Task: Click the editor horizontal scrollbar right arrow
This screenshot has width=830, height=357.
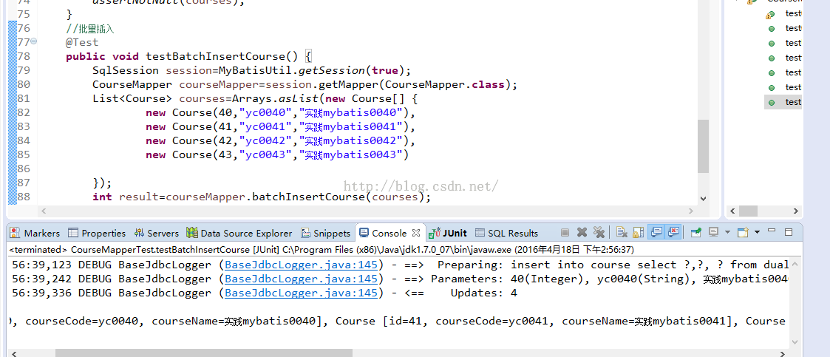Action: coord(691,211)
